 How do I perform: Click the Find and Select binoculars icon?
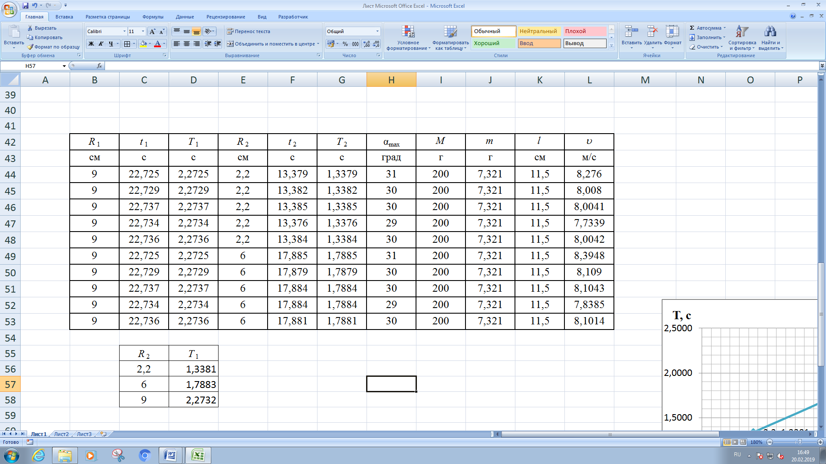click(770, 32)
